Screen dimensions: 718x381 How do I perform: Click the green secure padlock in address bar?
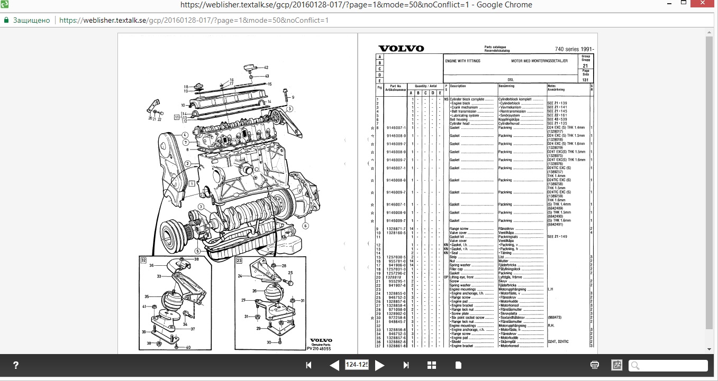(6, 20)
